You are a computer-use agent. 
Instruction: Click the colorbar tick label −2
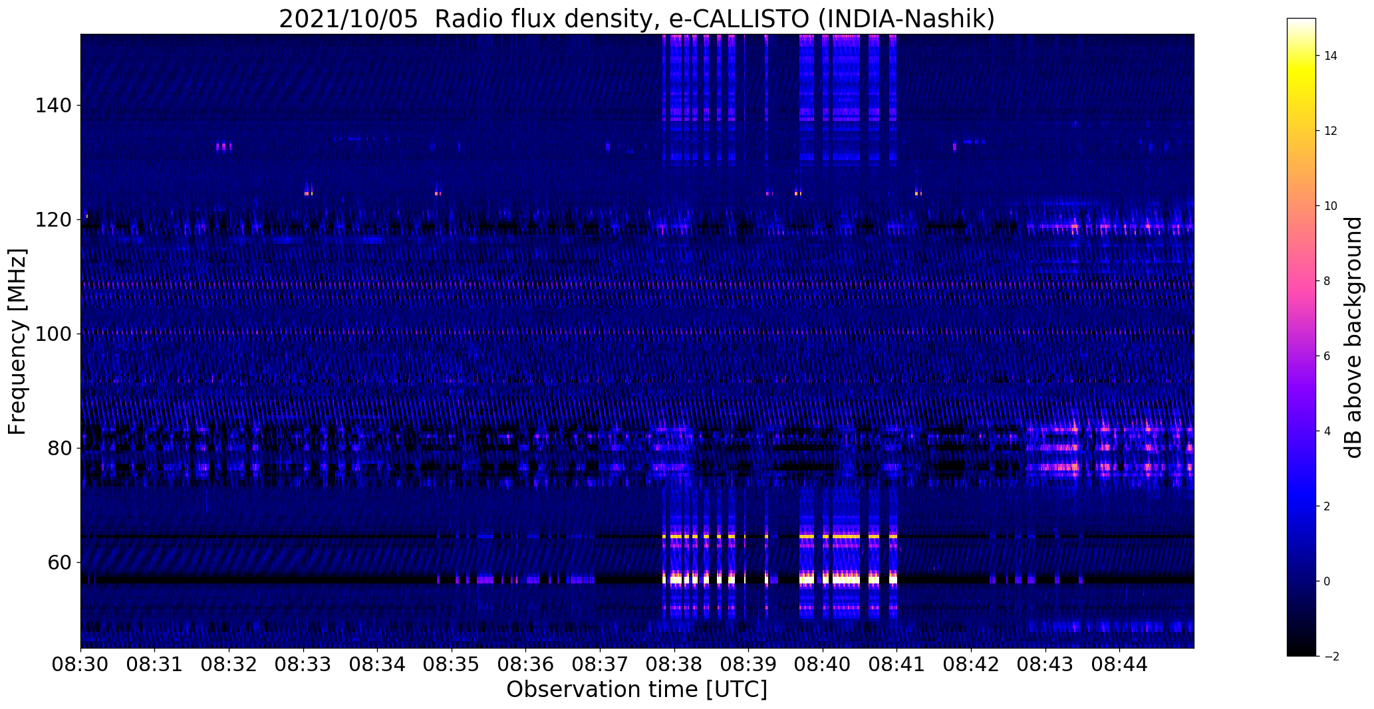[x=1331, y=657]
